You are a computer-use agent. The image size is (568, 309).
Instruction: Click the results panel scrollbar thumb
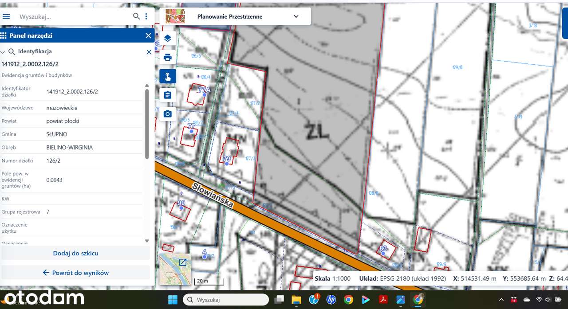(x=147, y=123)
